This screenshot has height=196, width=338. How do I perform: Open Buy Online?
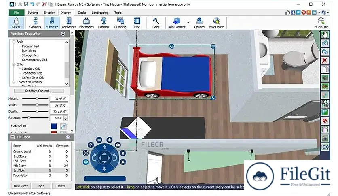pyautogui.click(x=216, y=23)
